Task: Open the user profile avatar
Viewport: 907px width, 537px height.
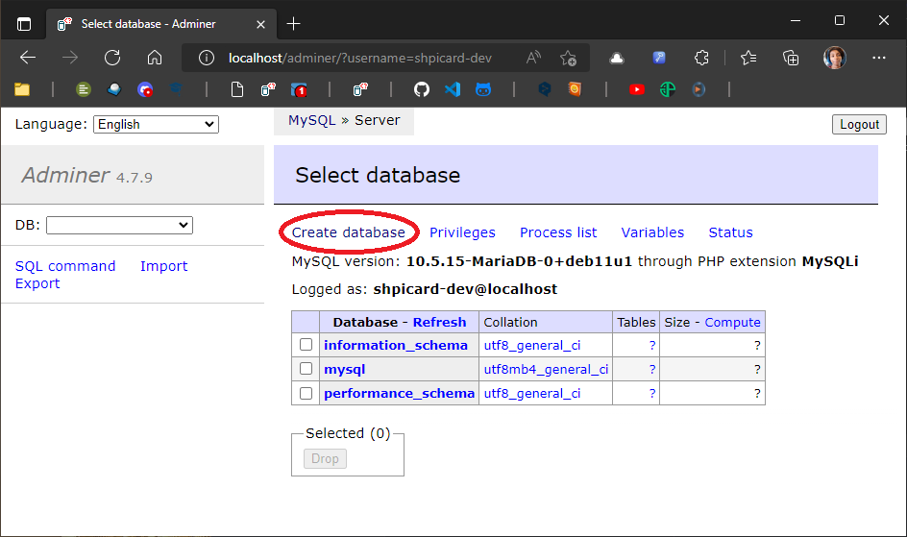Action: coord(835,58)
